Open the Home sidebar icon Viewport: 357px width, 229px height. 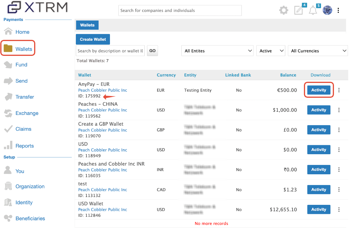coord(8,31)
